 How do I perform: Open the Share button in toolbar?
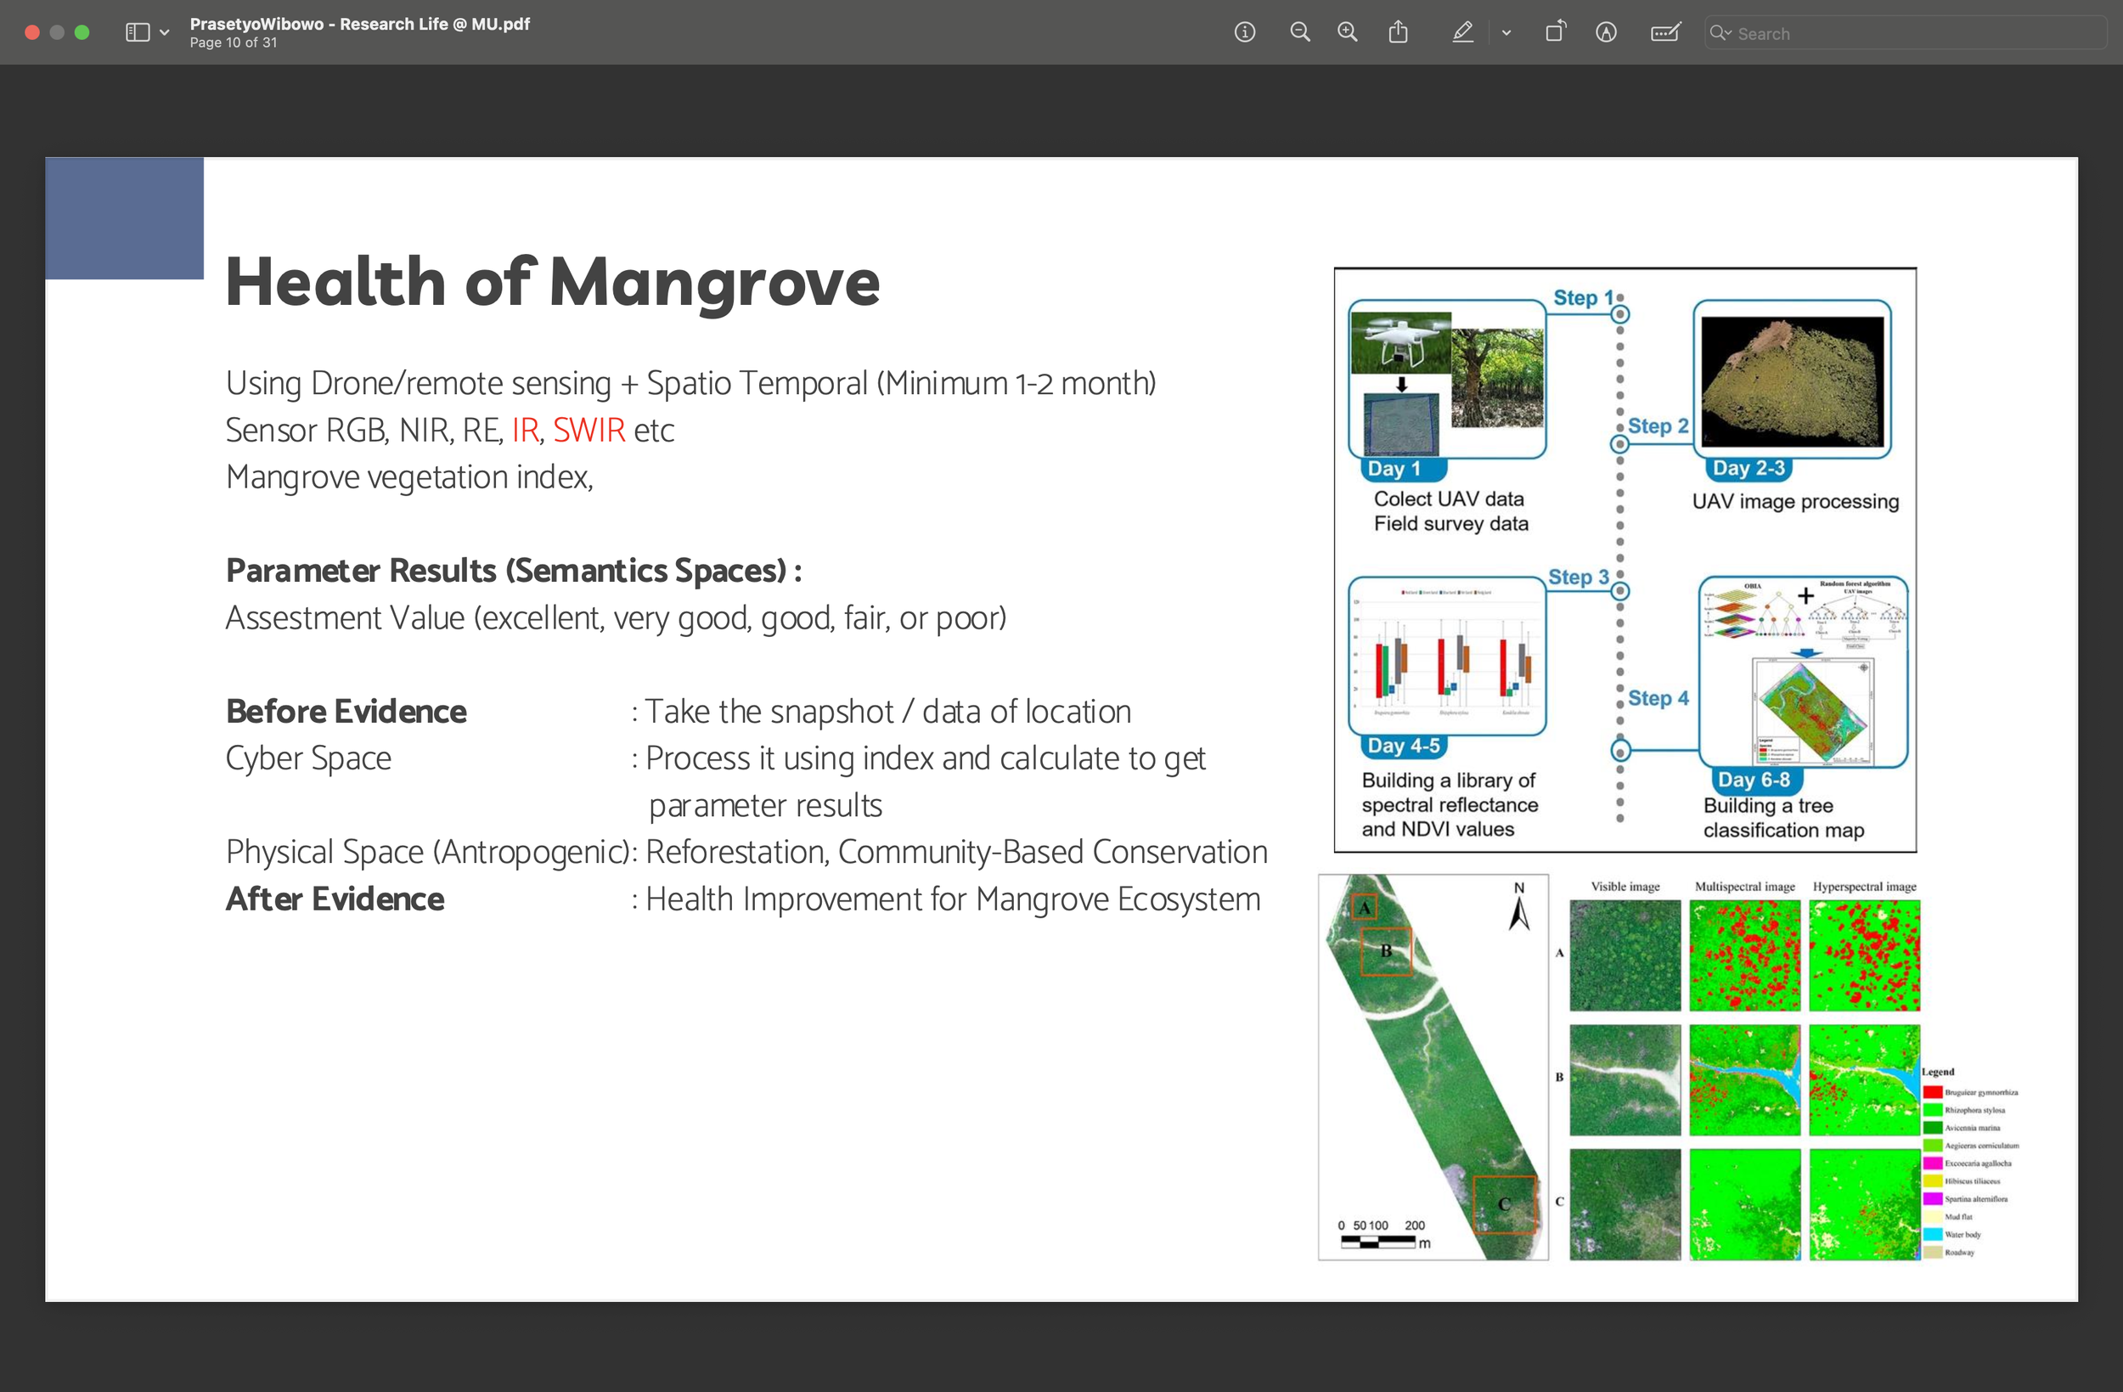click(x=1398, y=33)
